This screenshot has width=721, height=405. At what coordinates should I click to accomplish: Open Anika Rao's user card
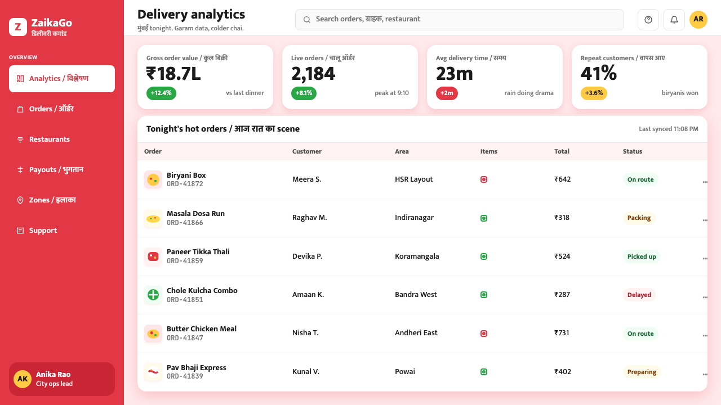[62, 379]
